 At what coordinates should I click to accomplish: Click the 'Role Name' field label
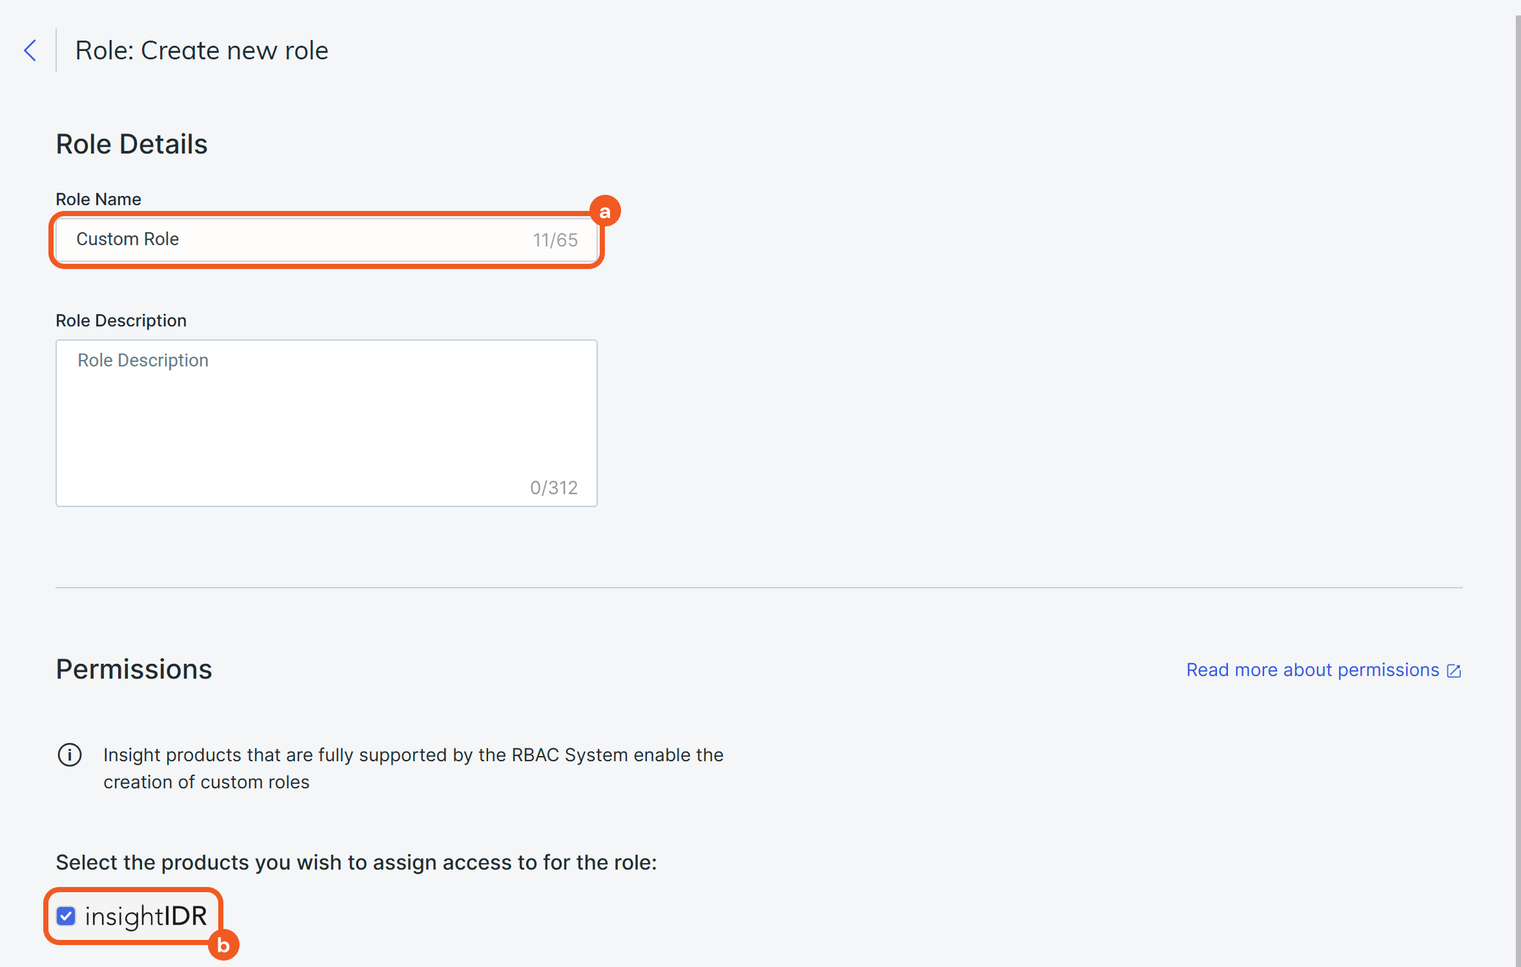click(98, 199)
